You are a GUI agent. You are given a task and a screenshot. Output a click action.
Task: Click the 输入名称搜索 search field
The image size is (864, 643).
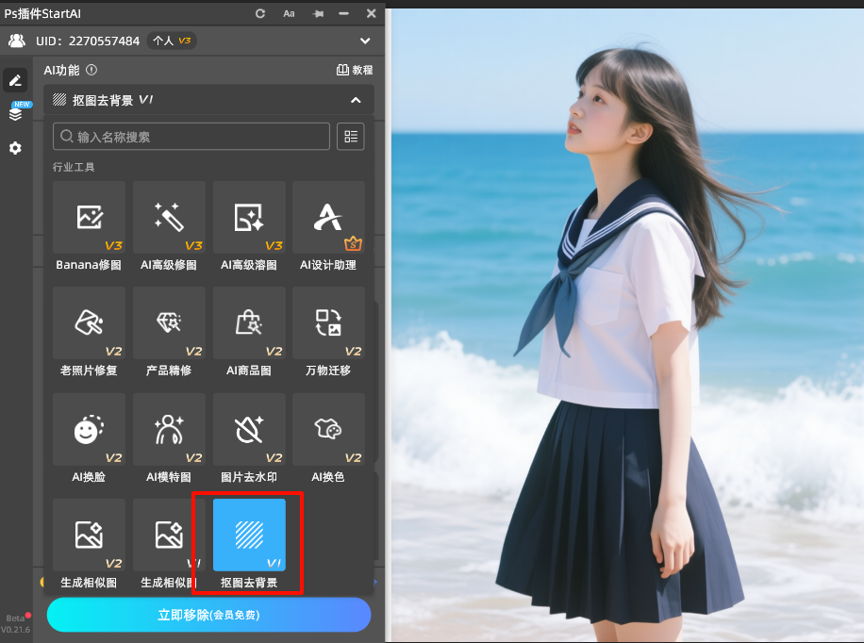[191, 137]
